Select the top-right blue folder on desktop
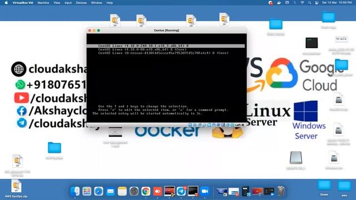This screenshot has height=200, width=356. point(328,17)
